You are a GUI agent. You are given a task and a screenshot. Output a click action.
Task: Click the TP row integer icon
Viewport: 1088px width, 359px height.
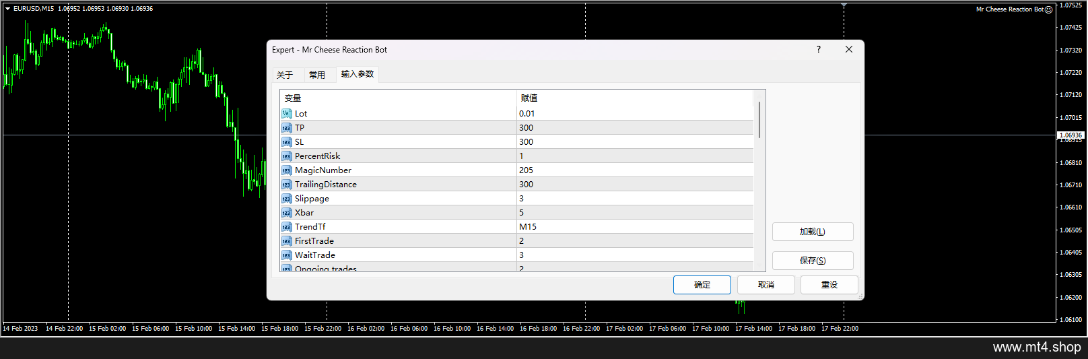tap(286, 128)
